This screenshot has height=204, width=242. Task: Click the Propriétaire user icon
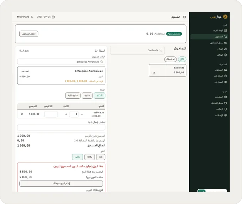coord(32,17)
